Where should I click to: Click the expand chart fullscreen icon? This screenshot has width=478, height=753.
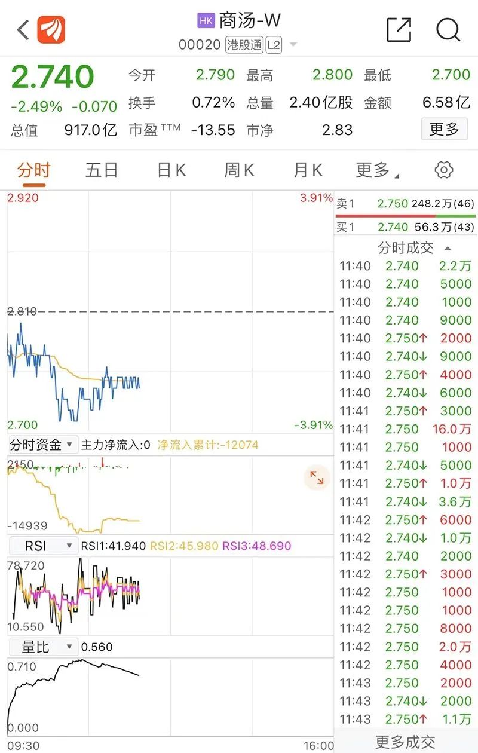point(317,477)
